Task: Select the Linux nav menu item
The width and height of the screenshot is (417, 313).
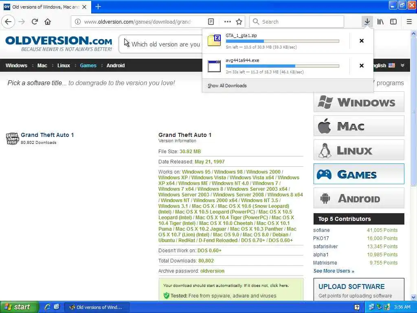Action: pos(64,66)
